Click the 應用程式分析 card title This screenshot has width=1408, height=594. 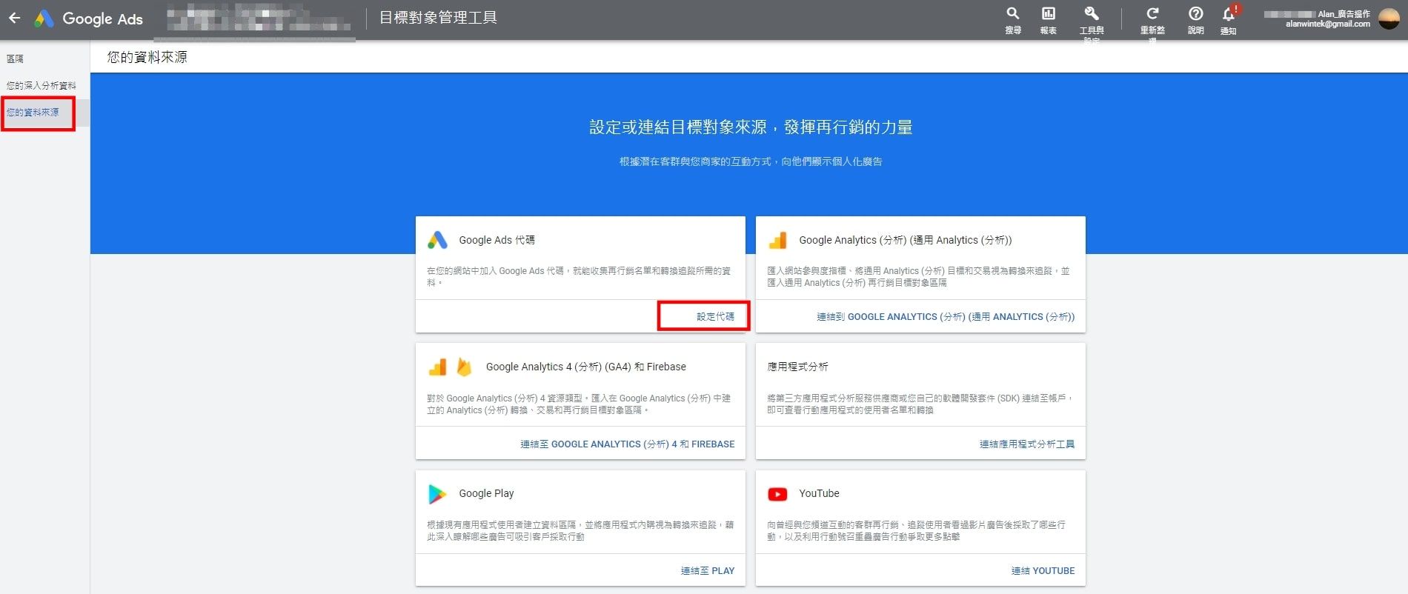pos(797,367)
